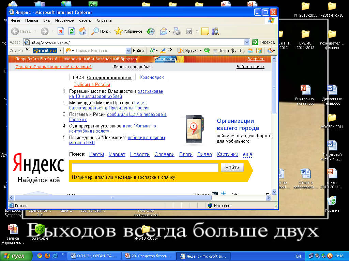Expand the Ссылки links chevron
The width and height of the screenshot is (349, 261).
pos(27,49)
